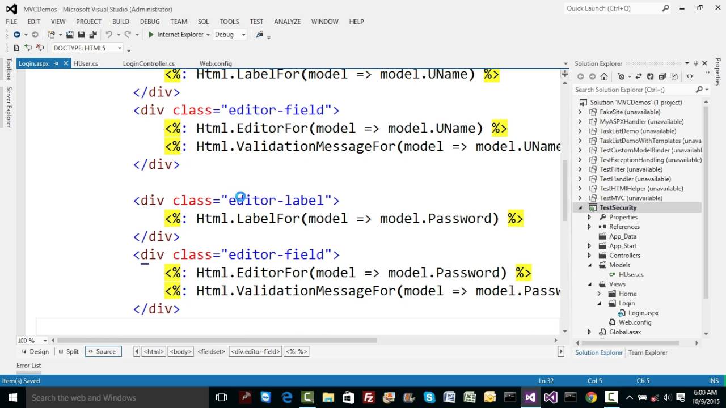The width and height of the screenshot is (726, 408).
Task: Open the browser selection dropdown arrow
Action: click(x=208, y=35)
